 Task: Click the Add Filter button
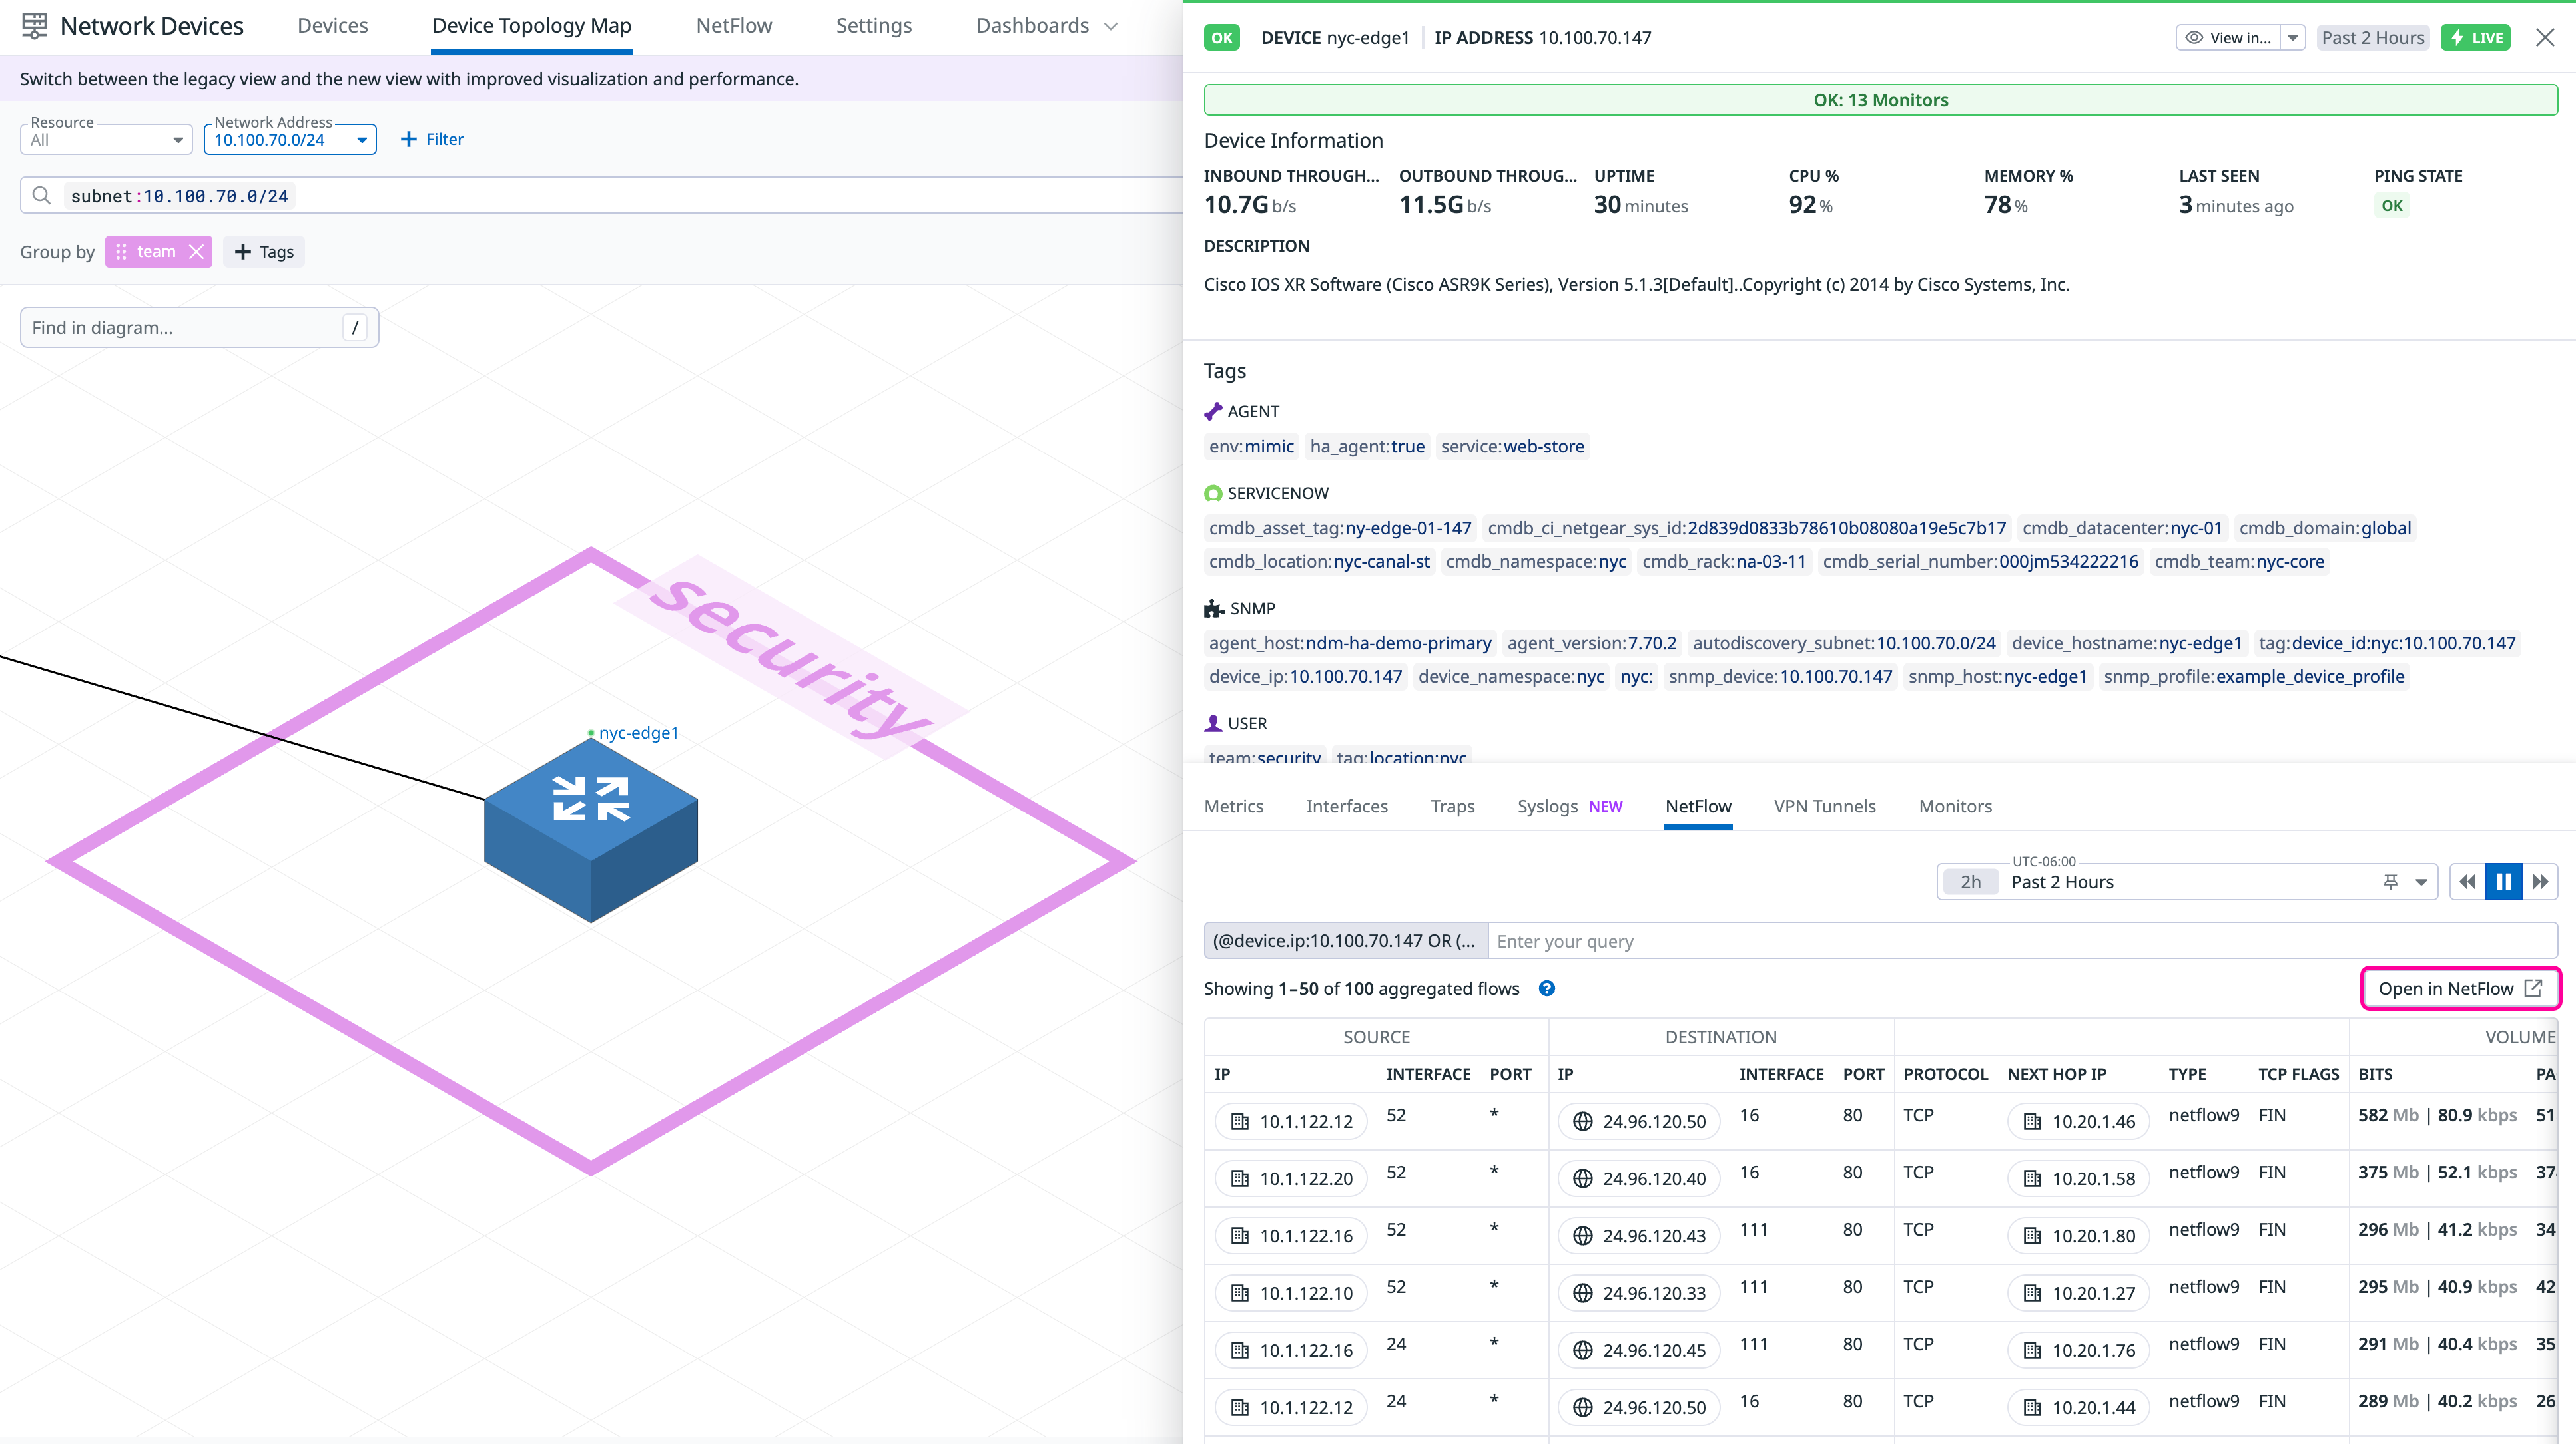coord(432,140)
